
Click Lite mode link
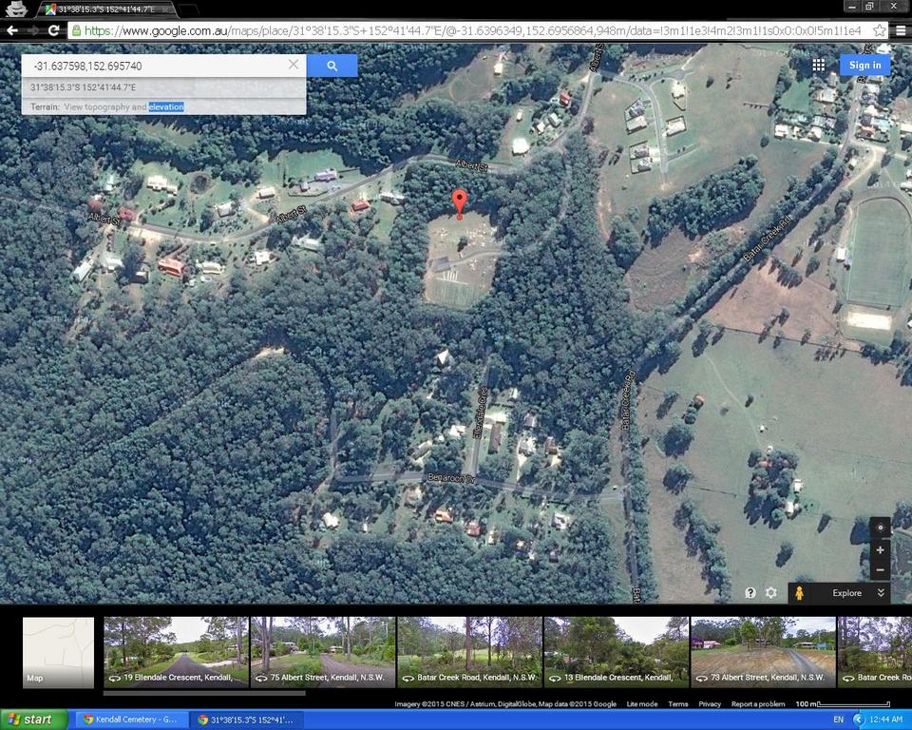641,704
